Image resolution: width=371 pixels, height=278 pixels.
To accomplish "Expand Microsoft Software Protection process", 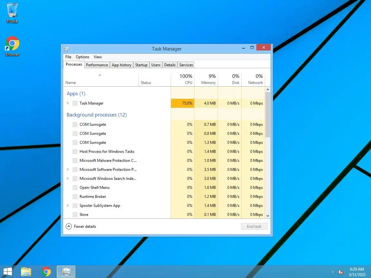I will (x=68, y=169).
